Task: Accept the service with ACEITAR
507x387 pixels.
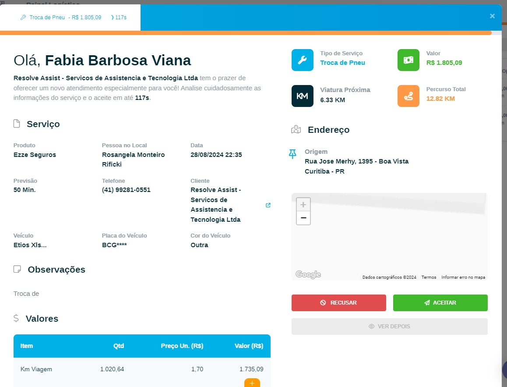Action: 440,303
